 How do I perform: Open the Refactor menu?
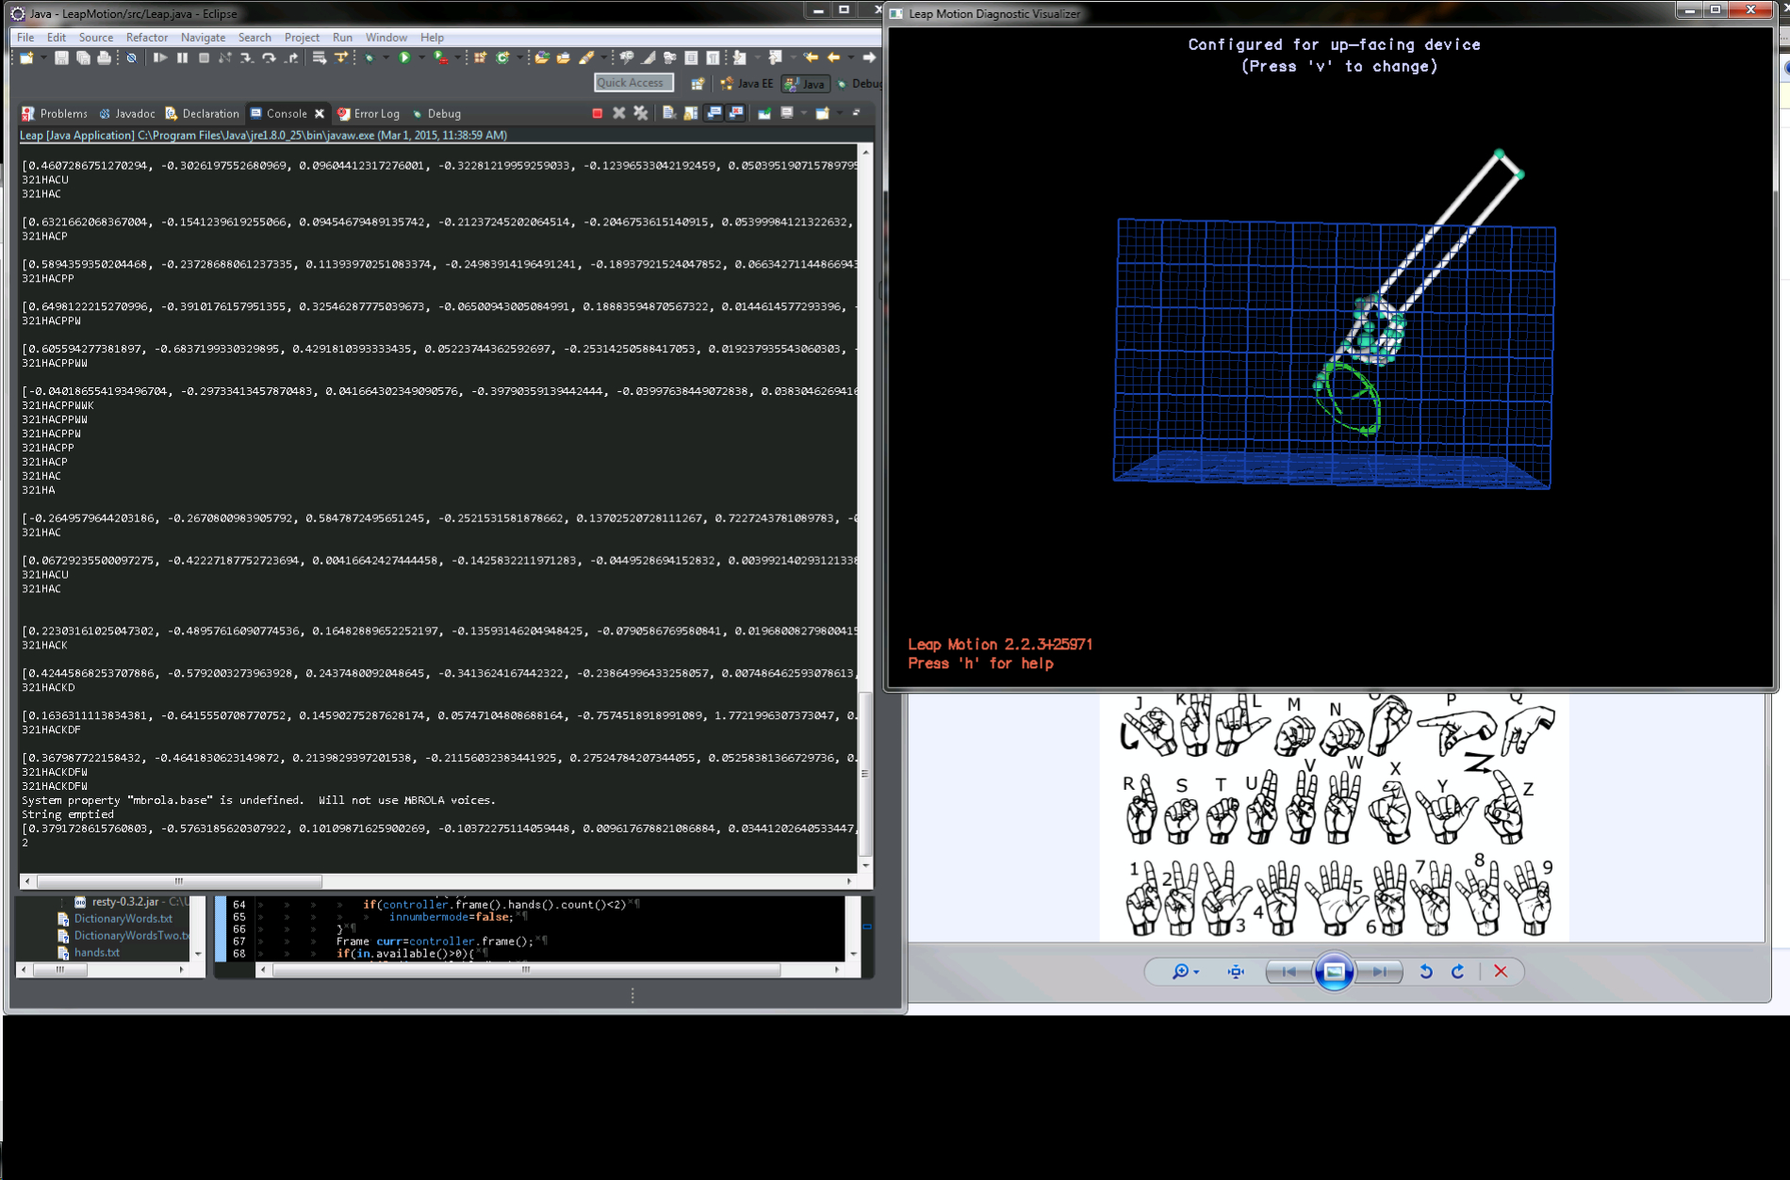tap(147, 38)
